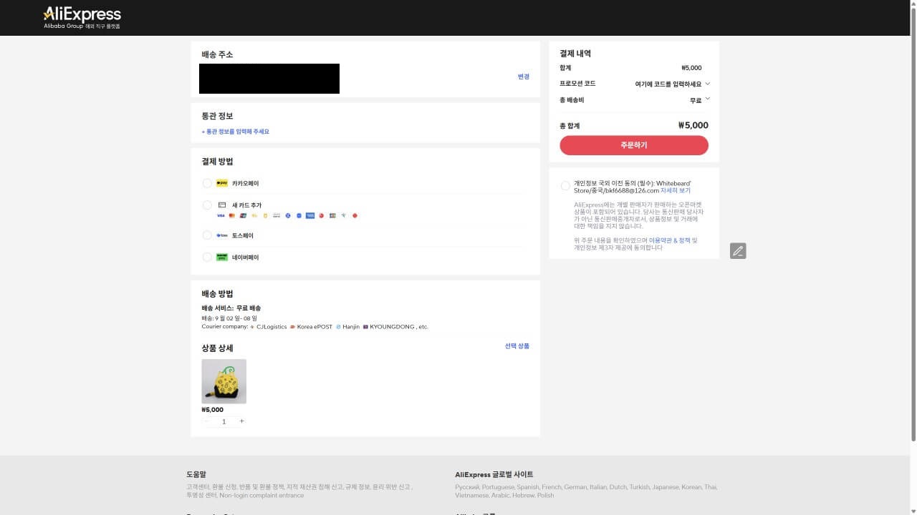This screenshot has height=515, width=917.
Task: Click the CJLogistics courier icon
Action: tap(252, 327)
